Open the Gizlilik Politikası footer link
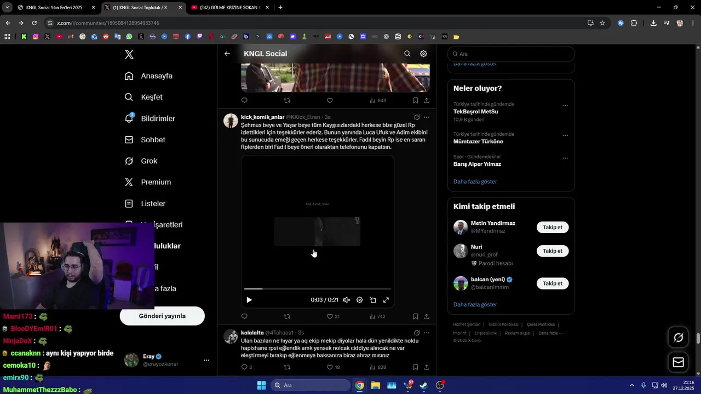This screenshot has height=394, width=701. (503, 325)
